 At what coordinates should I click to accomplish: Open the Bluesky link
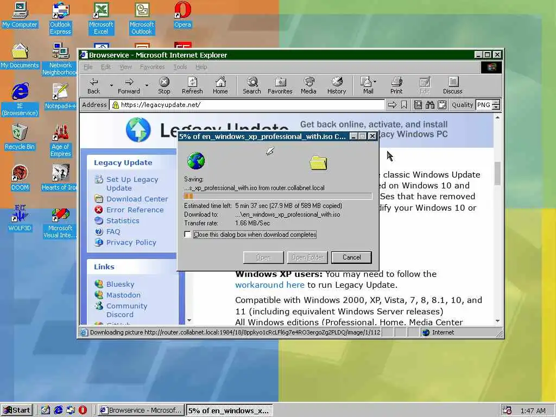pos(120,284)
